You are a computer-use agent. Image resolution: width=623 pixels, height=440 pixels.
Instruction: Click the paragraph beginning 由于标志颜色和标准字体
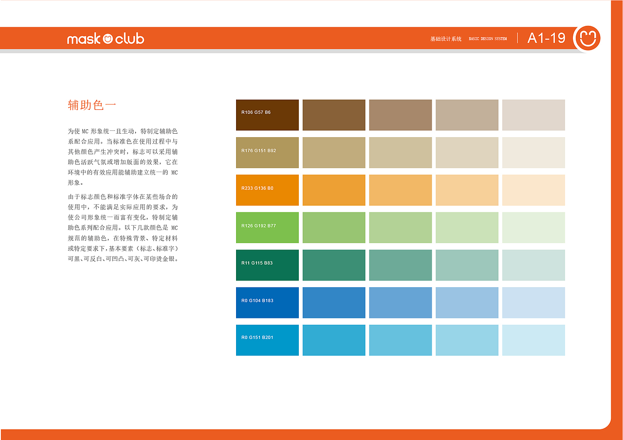(123, 228)
